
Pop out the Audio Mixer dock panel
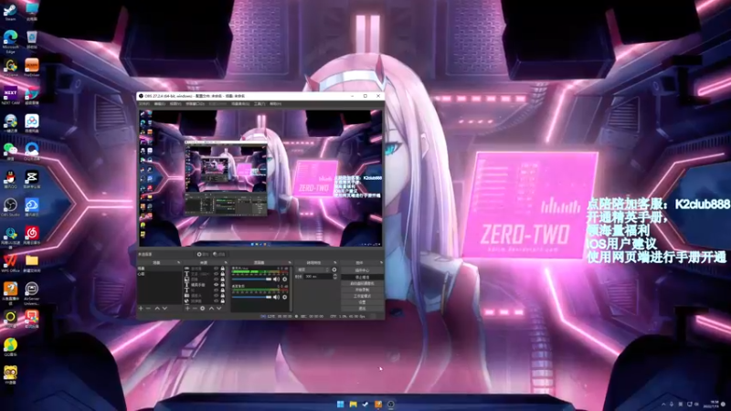point(290,263)
